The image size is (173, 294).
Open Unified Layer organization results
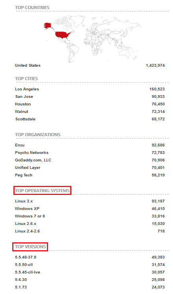pyautogui.click(x=28, y=168)
